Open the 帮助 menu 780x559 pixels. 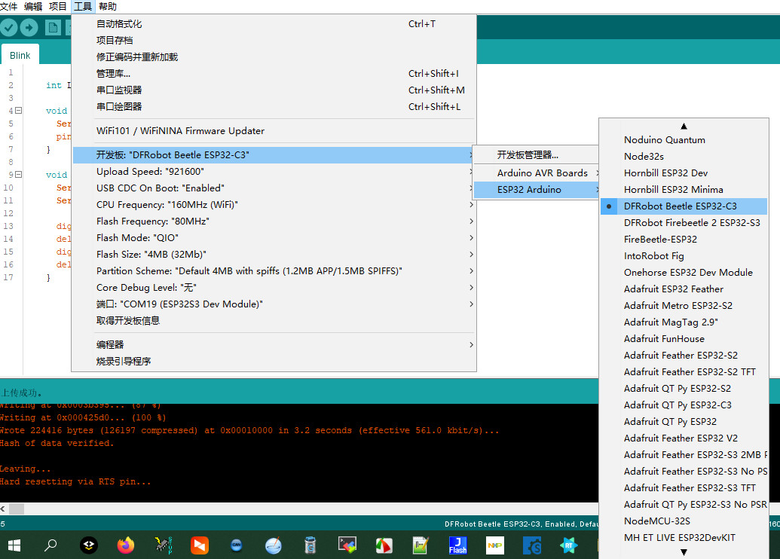(108, 7)
